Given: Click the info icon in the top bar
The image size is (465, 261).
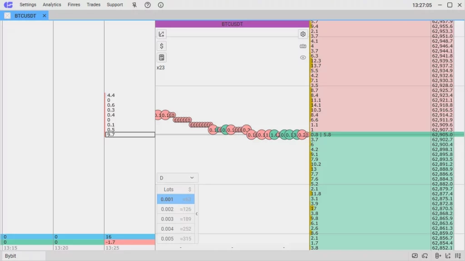Looking at the screenshot, I should pyautogui.click(x=160, y=5).
